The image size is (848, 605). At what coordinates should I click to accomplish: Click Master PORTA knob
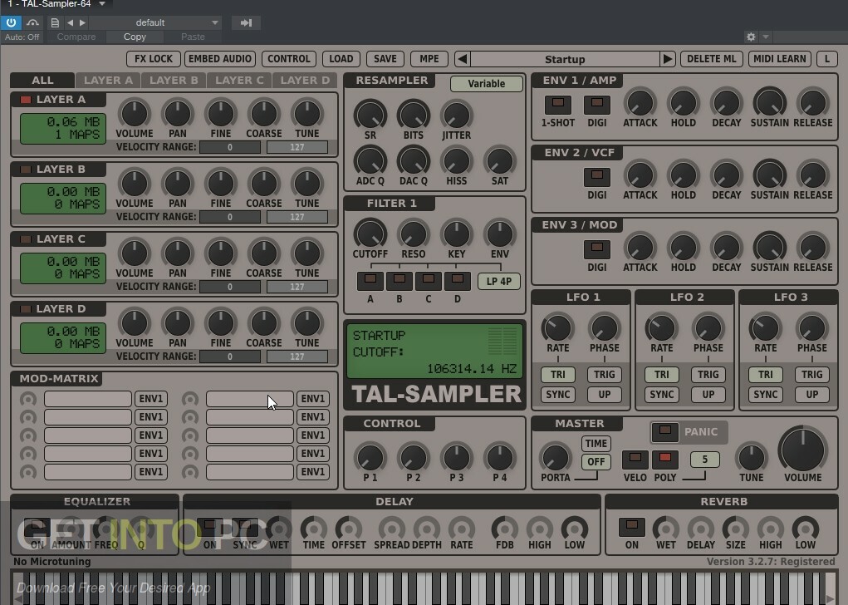pos(556,457)
